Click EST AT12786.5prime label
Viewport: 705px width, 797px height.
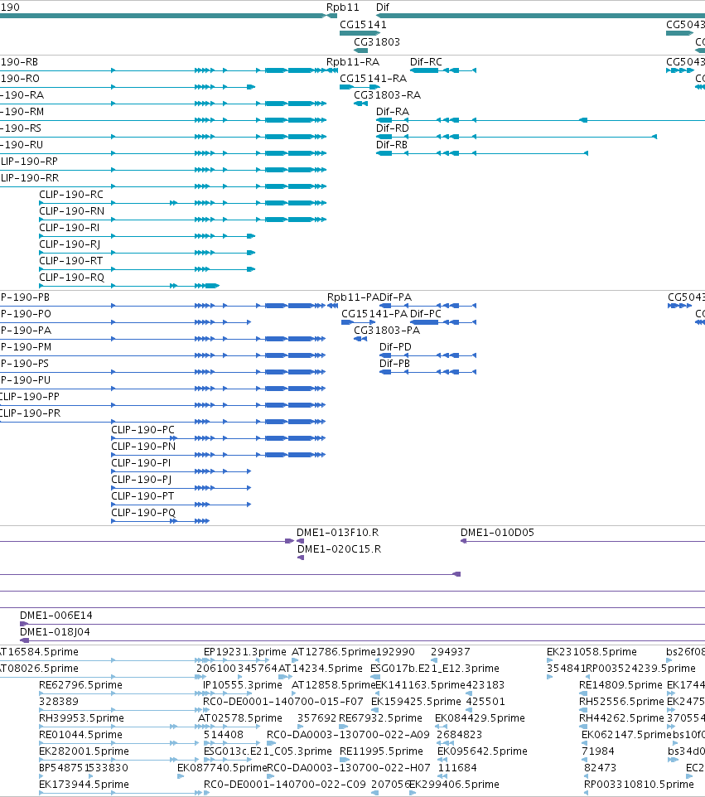coord(333,652)
